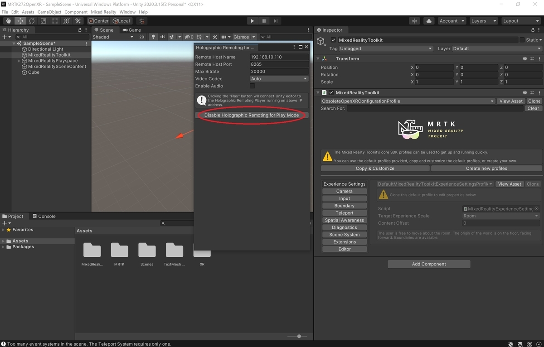Expand MixedRealityPlayspace in Hierarchy

(x=19, y=61)
